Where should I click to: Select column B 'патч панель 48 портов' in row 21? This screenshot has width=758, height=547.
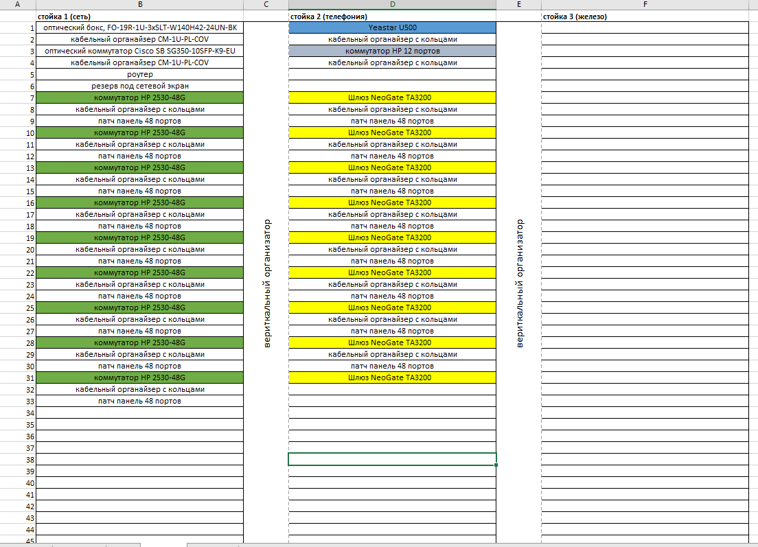click(x=139, y=261)
